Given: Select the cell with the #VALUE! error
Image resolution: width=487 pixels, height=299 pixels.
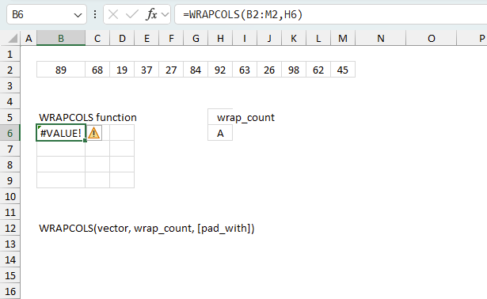Looking at the screenshot, I should pos(61,134).
